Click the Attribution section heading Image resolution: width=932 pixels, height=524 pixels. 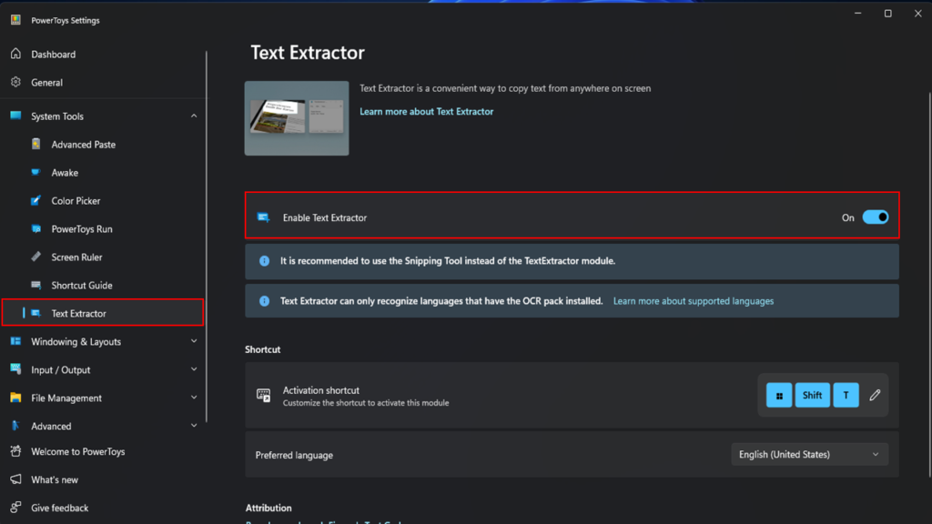pos(268,508)
